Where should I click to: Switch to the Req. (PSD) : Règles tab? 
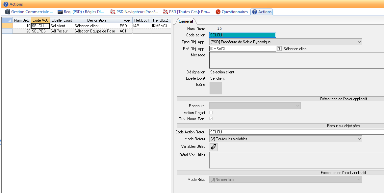pos(81,12)
